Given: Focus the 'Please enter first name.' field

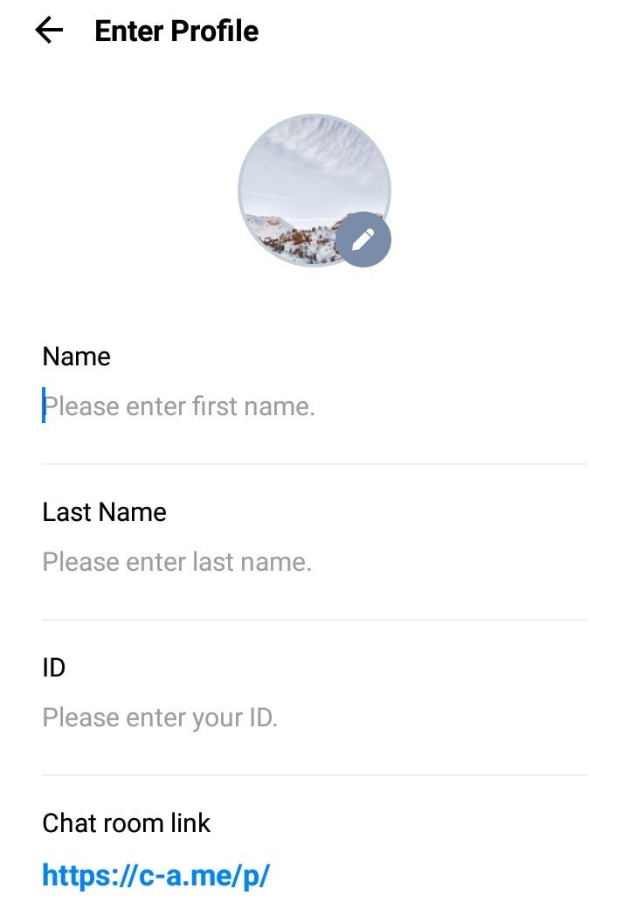Looking at the screenshot, I should [314, 406].
